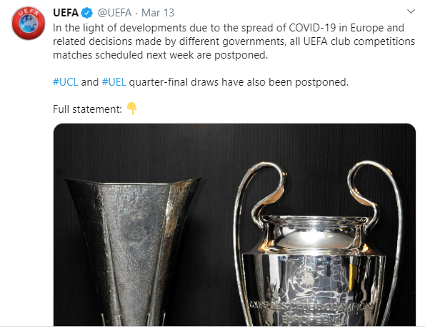Open the Mar 13 timestamp
Screen dimensions: 425x327
coord(158,13)
